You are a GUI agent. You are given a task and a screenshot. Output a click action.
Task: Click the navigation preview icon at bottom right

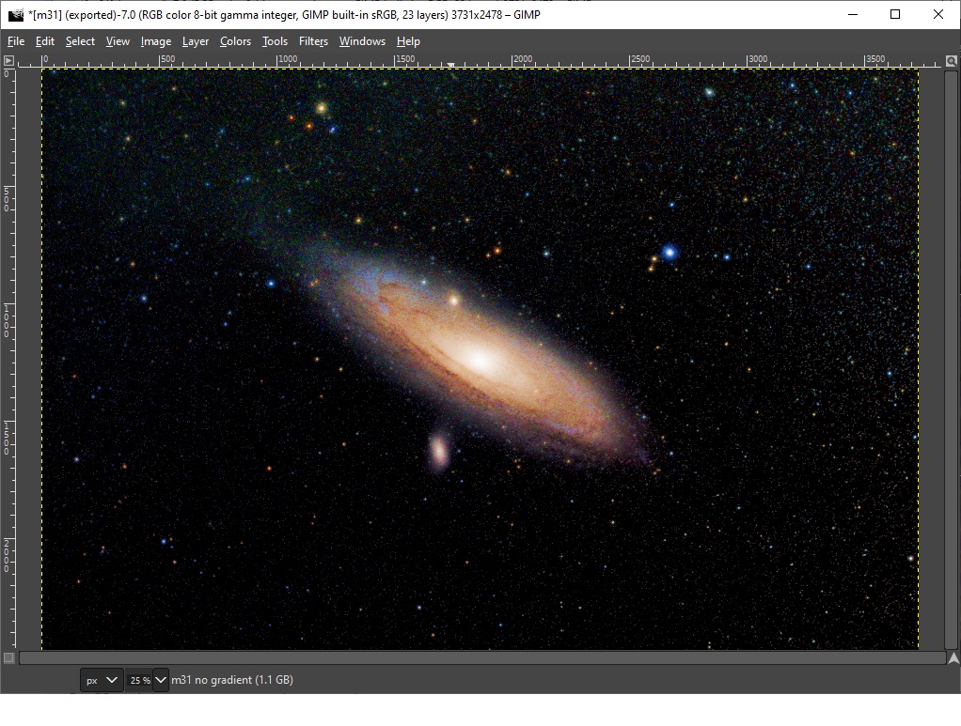point(953,658)
